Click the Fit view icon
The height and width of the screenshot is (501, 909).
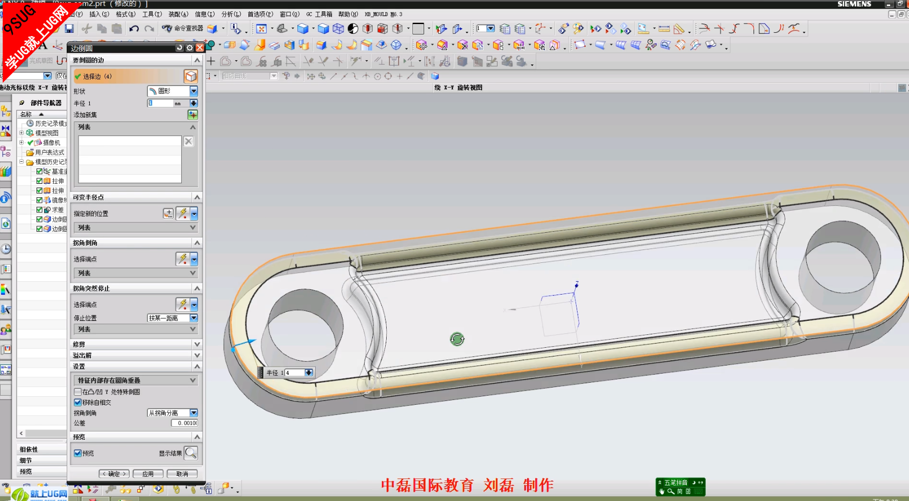click(x=261, y=28)
